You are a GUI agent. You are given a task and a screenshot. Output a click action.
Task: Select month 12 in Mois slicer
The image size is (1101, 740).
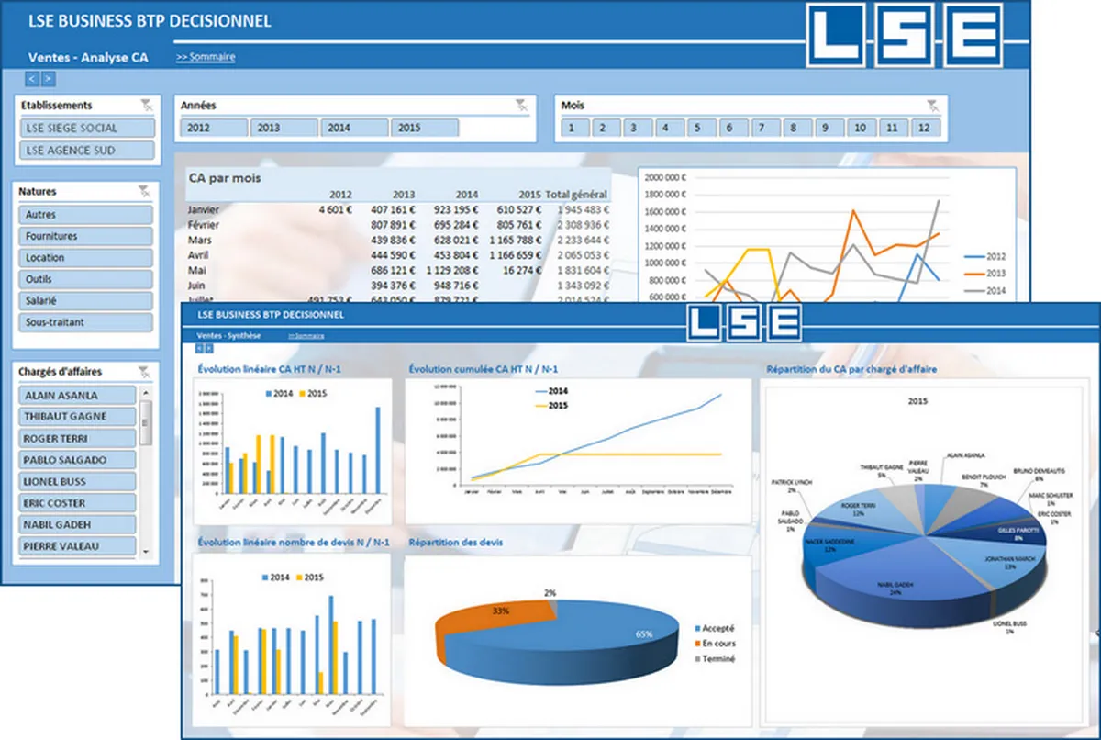(x=924, y=128)
